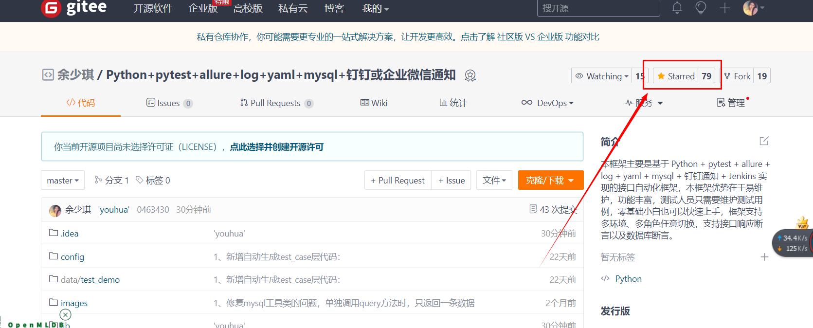
Task: Switch to the Pull Requests tab
Action: pos(276,103)
